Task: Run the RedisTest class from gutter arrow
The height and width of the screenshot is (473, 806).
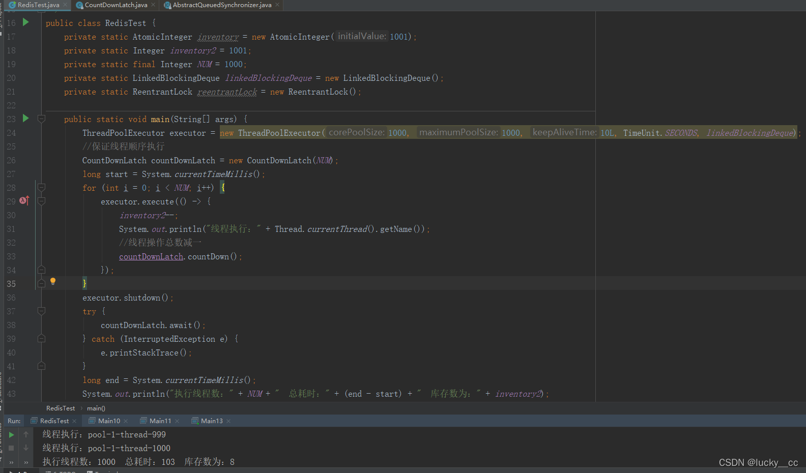Action: pyautogui.click(x=26, y=22)
